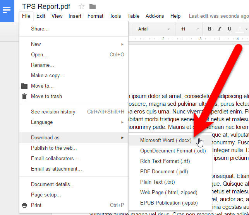249x215 pixels.
Task: Choose Email as attachment...
Action: click(x=74, y=169)
